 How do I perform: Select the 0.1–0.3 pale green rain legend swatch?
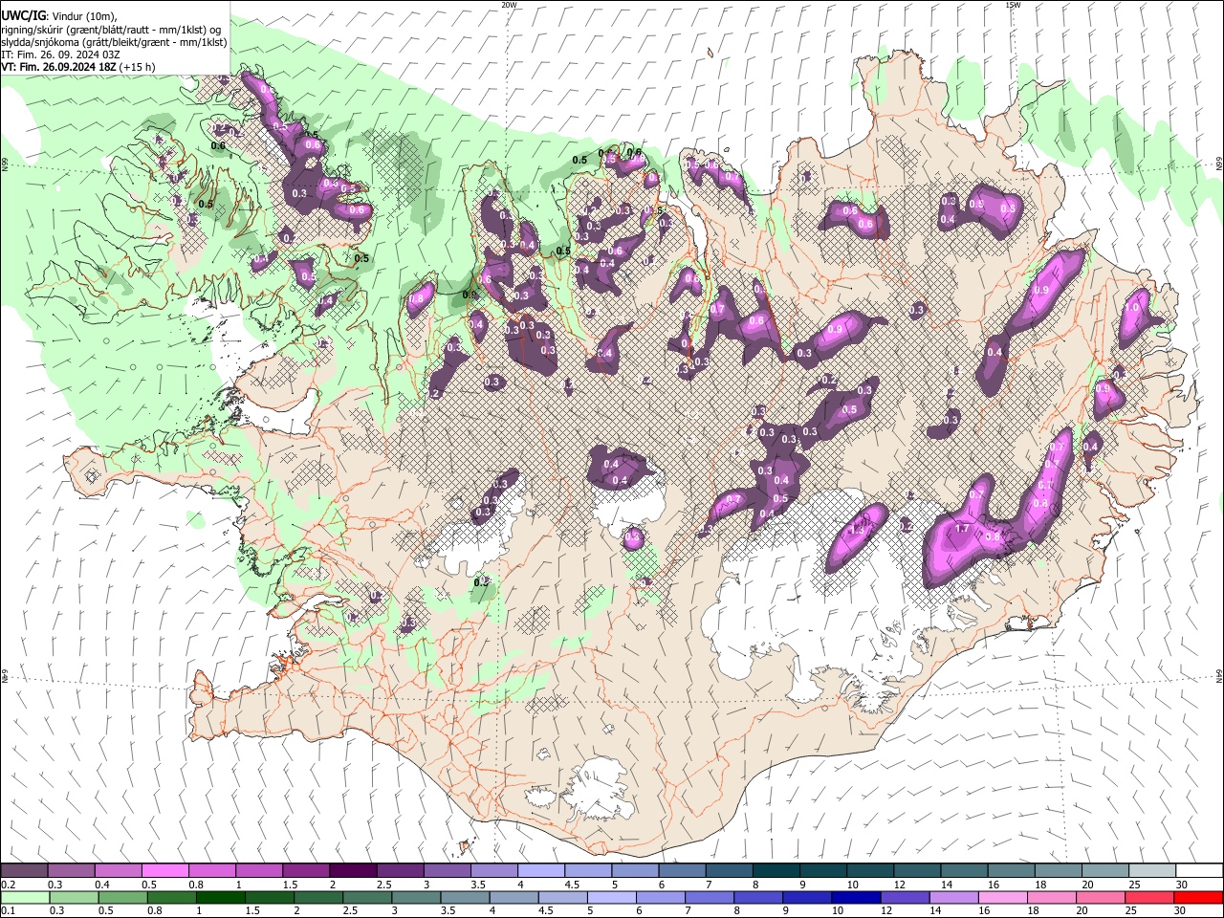25,897
